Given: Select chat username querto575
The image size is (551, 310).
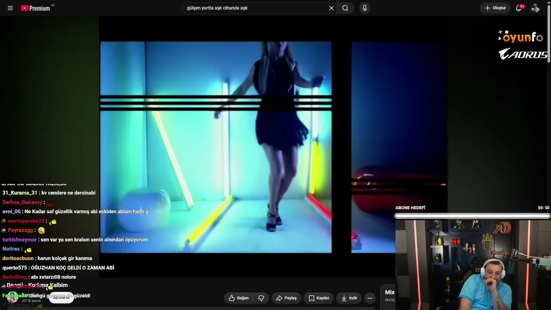Looking at the screenshot, I should click(x=14, y=268).
